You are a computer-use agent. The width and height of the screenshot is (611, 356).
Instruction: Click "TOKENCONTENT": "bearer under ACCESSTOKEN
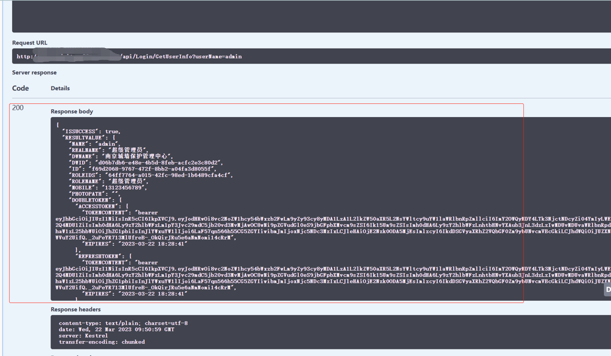[x=119, y=213]
